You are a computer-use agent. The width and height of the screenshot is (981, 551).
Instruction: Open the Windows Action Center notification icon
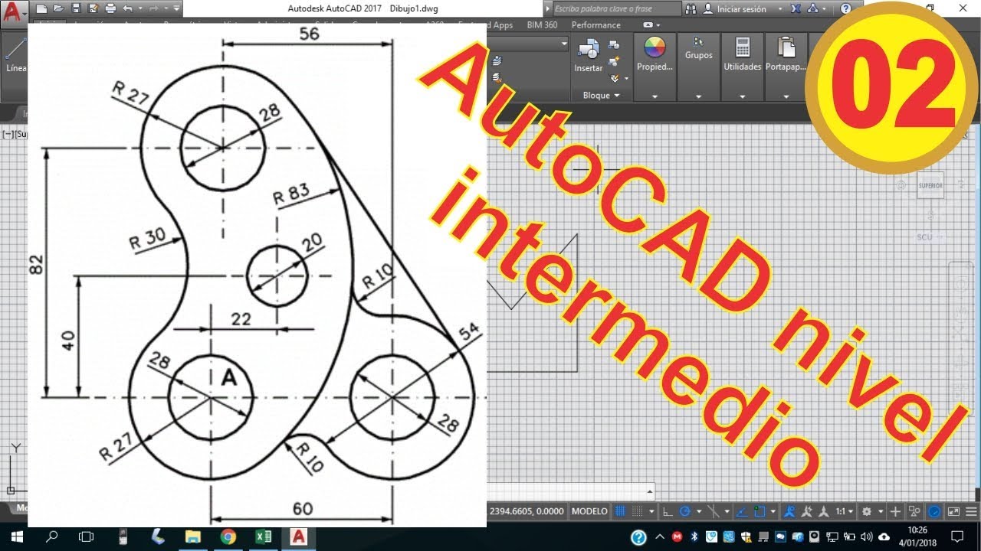click(x=956, y=536)
